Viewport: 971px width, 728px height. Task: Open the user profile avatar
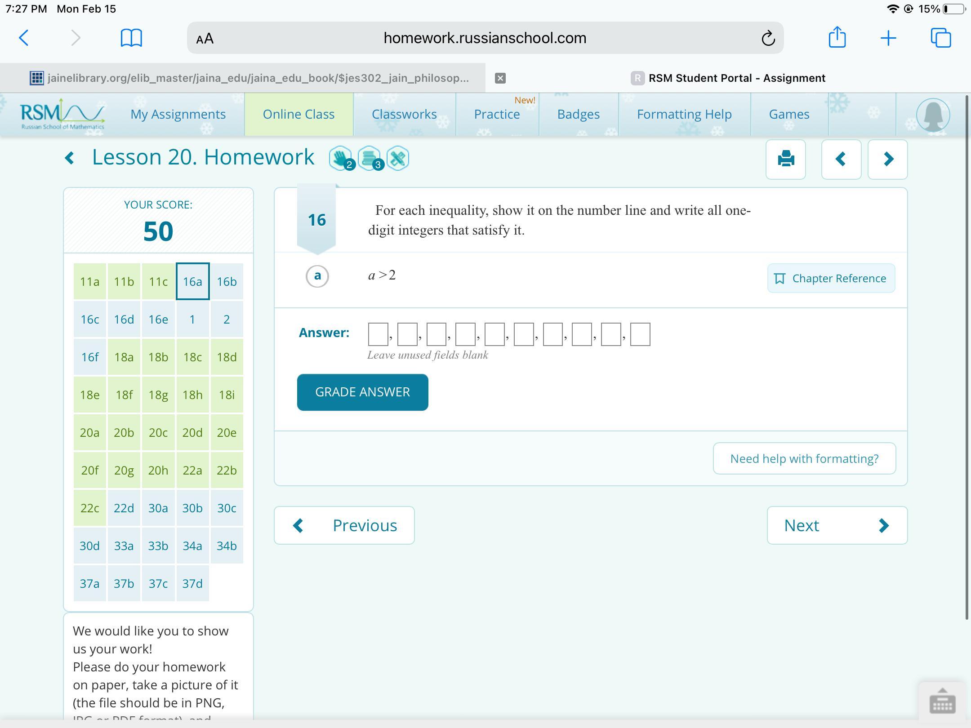(x=933, y=115)
